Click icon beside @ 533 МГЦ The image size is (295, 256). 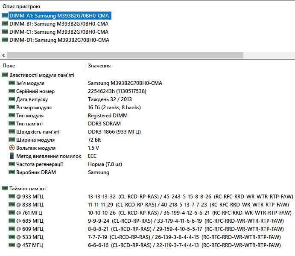[12, 237]
